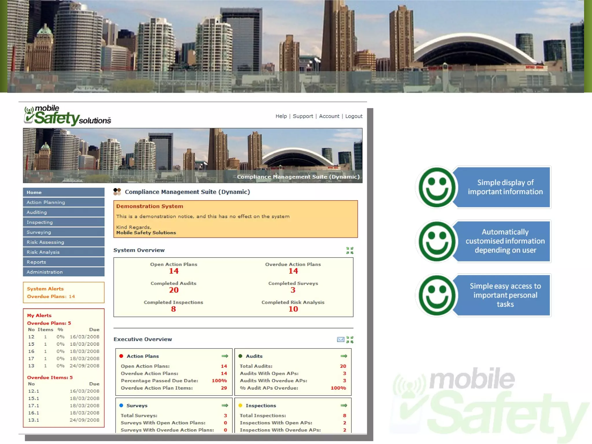Click the Mobile Safety Solutions logo

67,116
